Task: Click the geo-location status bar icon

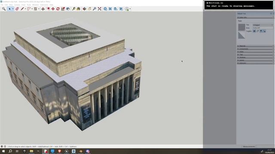Action: pyautogui.click(x=2, y=146)
